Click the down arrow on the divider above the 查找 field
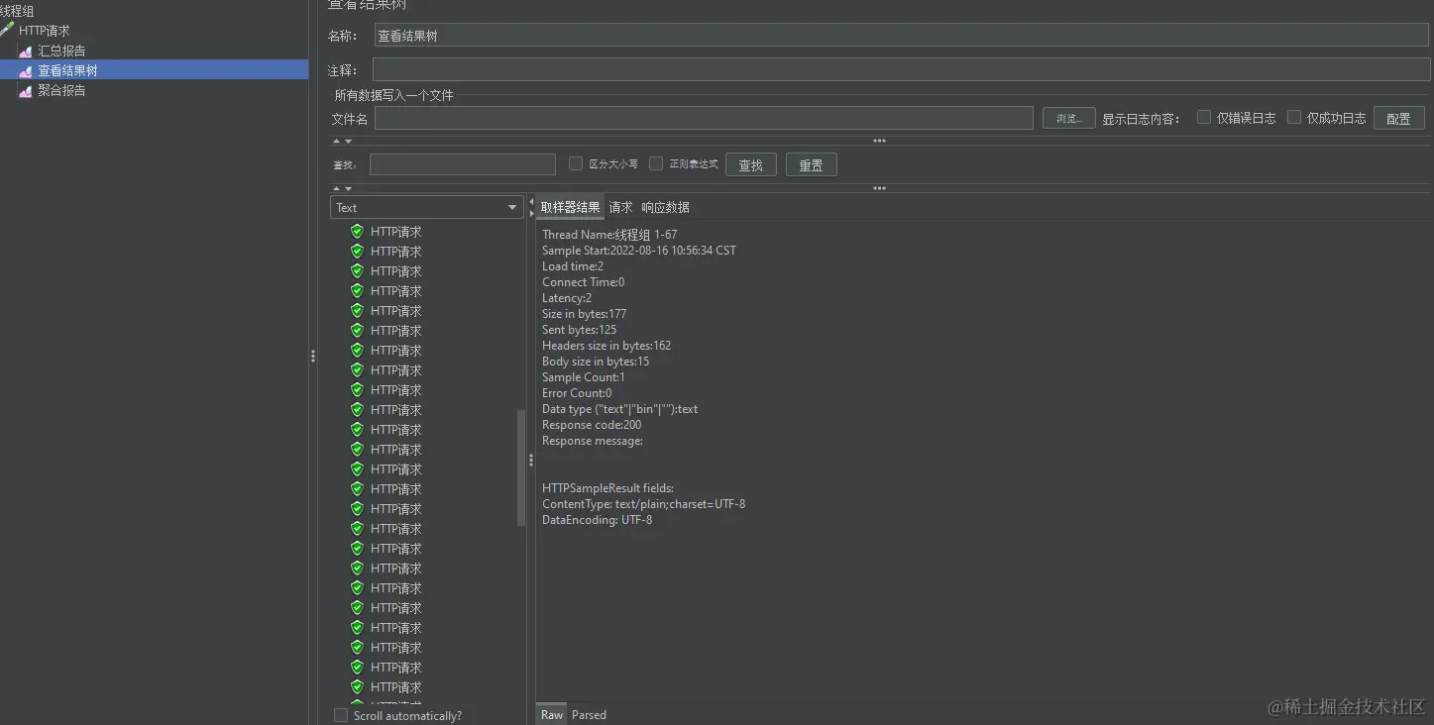The image size is (1434, 725). (x=348, y=141)
